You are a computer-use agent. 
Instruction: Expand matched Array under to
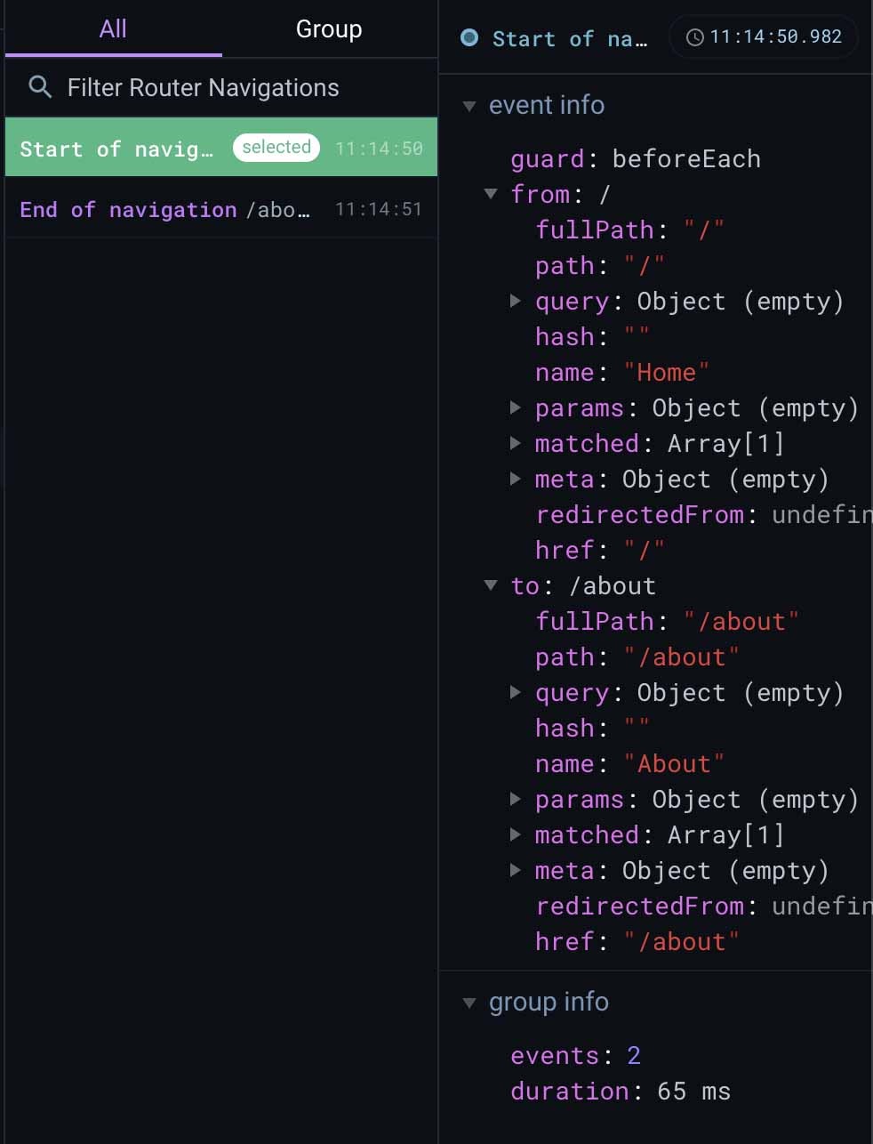tap(516, 834)
